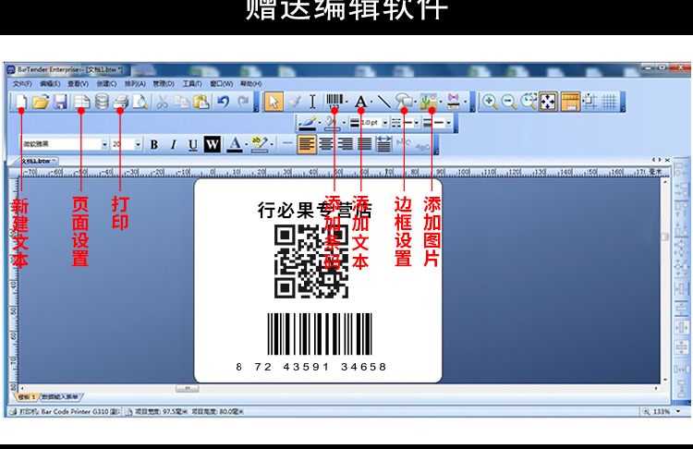Toggle italic formatting

[174, 144]
